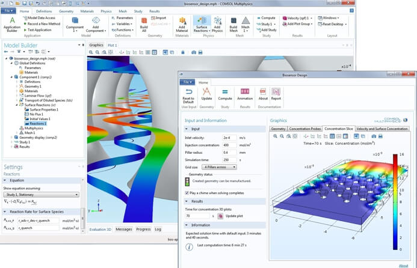Screen dimensions: 417x268
Task: Click Compute in main Study group
Action: pos(266,18)
